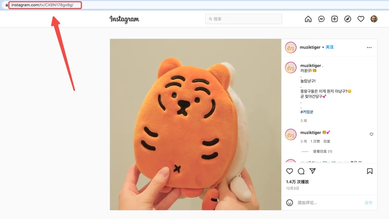Screen dimensions: 389x219
Task: Open the emoji picker in comment box
Action: (x=290, y=203)
